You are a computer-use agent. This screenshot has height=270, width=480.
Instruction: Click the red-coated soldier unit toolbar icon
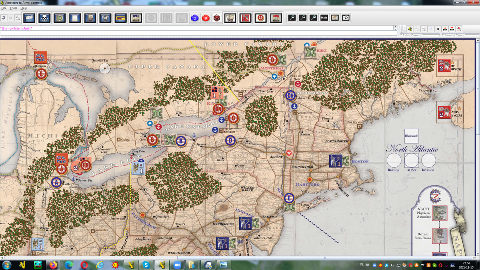[245, 18]
